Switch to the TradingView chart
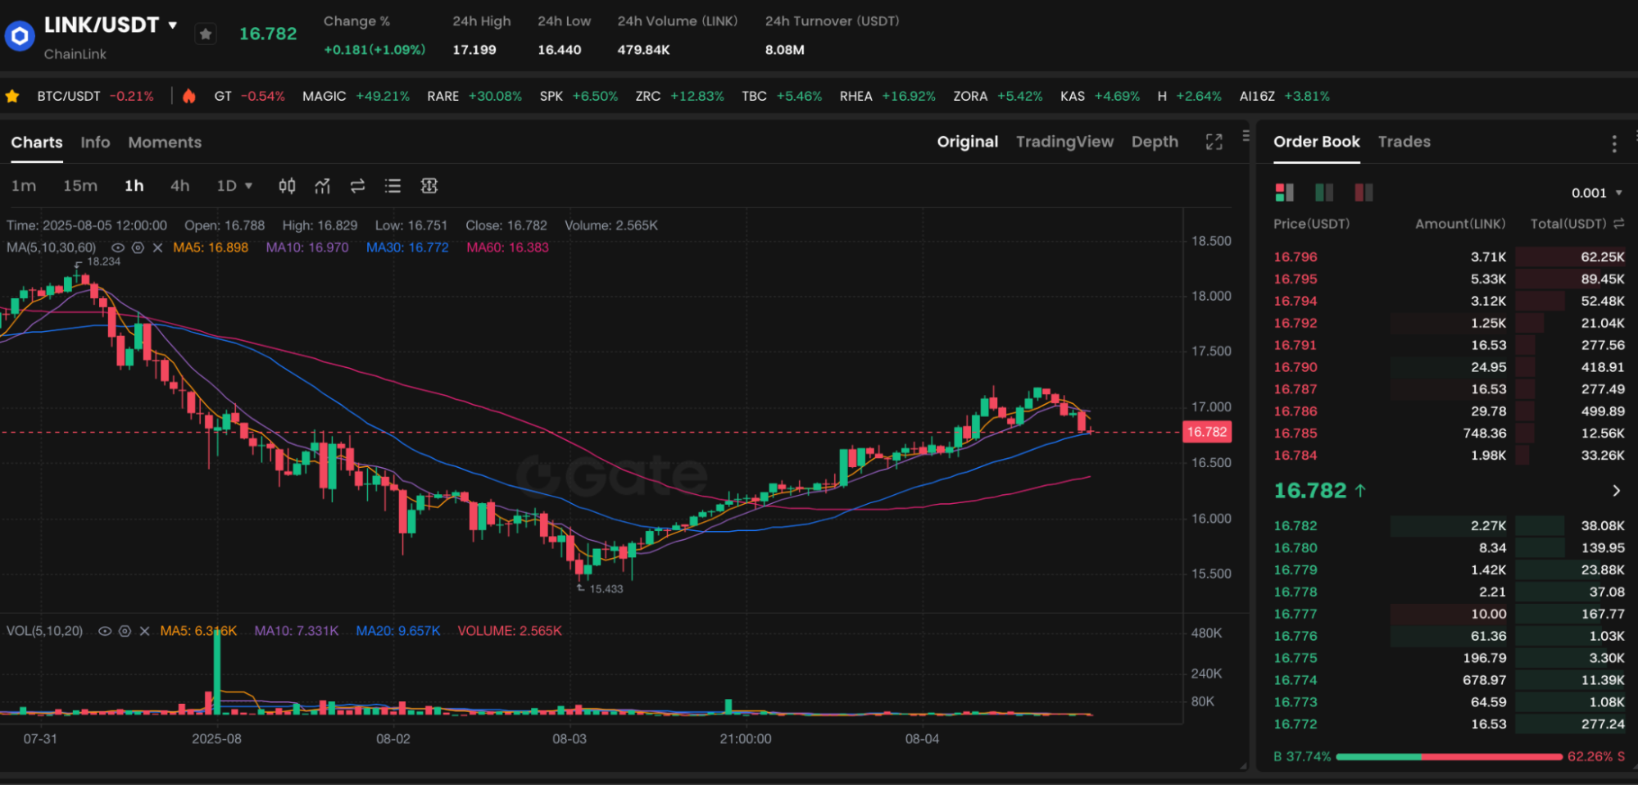The height and width of the screenshot is (785, 1638). coord(1064,142)
